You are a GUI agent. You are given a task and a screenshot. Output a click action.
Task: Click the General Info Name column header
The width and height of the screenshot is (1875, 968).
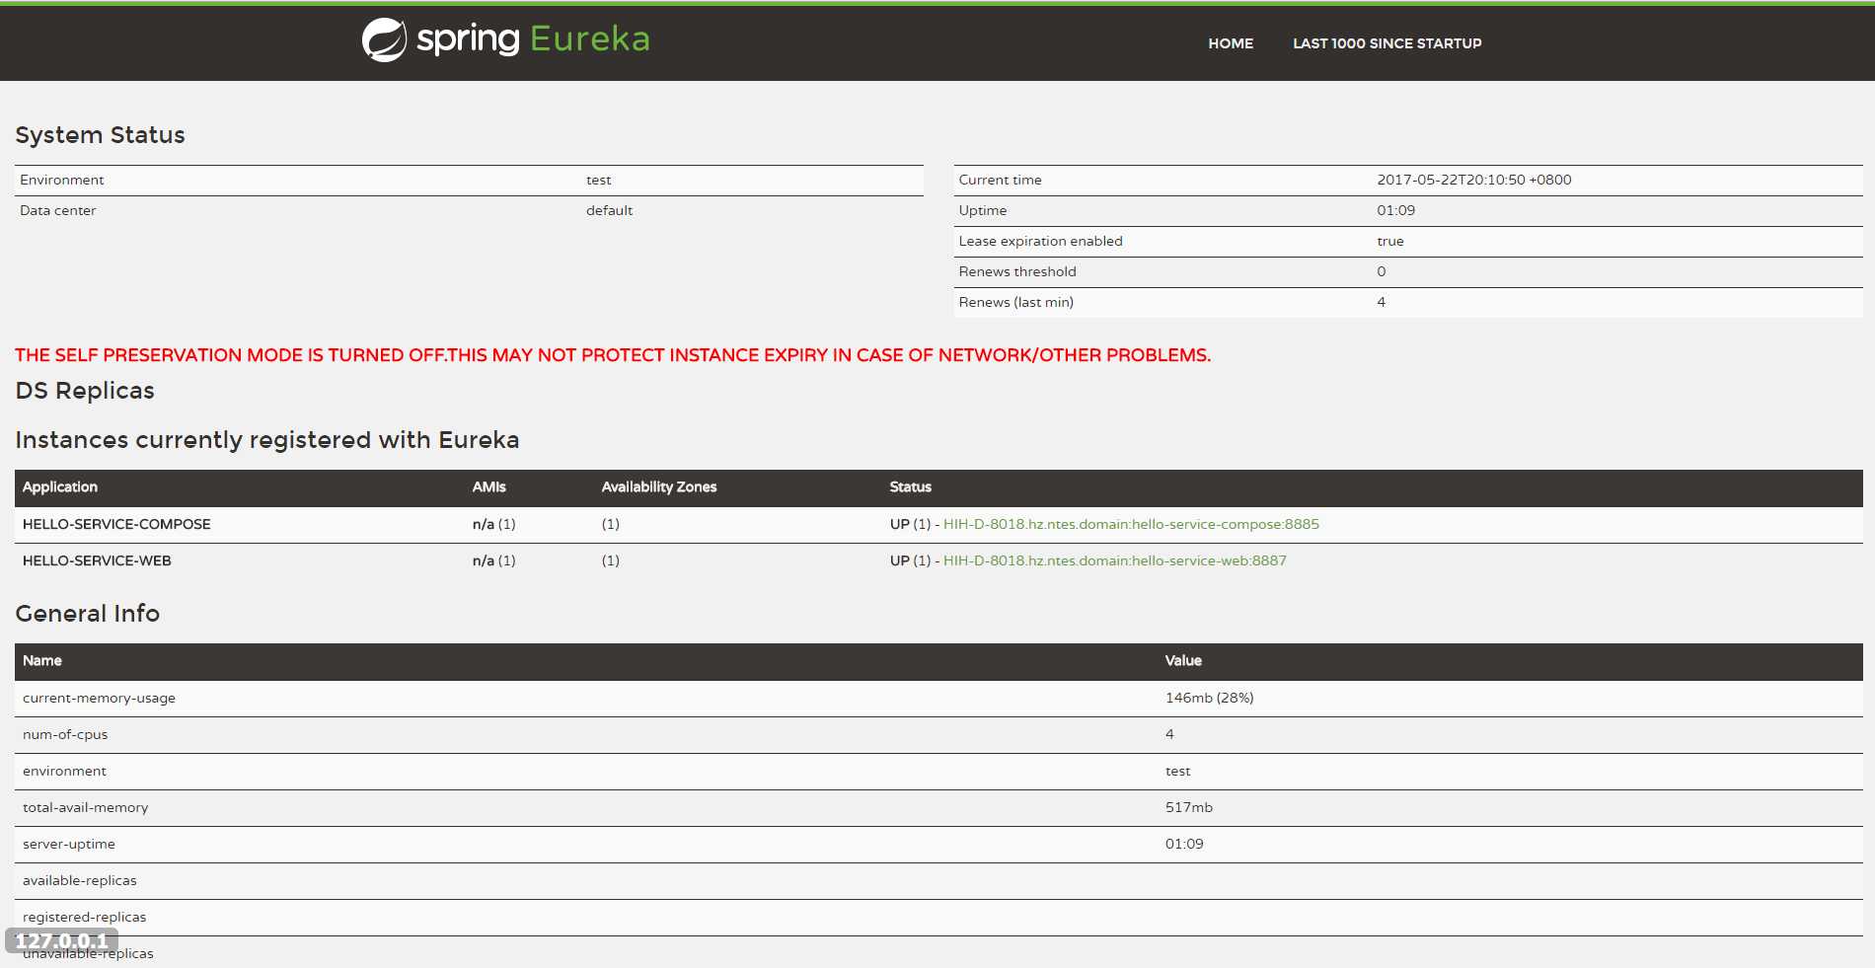(42, 661)
